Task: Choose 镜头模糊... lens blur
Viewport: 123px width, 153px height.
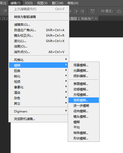Action: pos(84,117)
